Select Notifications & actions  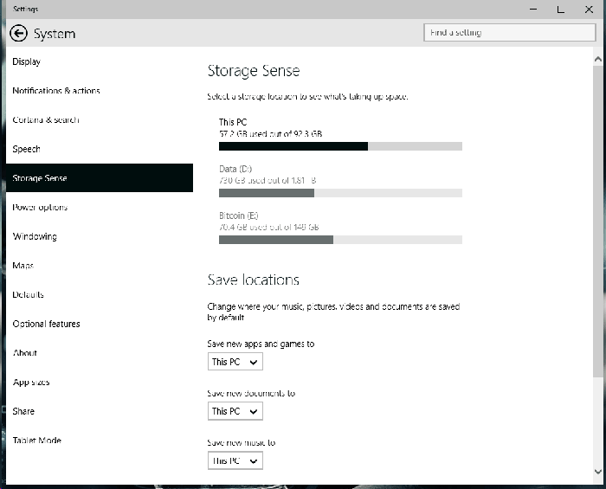click(x=56, y=91)
